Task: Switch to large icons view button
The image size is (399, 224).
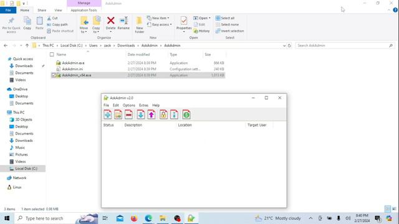Action: point(394,209)
